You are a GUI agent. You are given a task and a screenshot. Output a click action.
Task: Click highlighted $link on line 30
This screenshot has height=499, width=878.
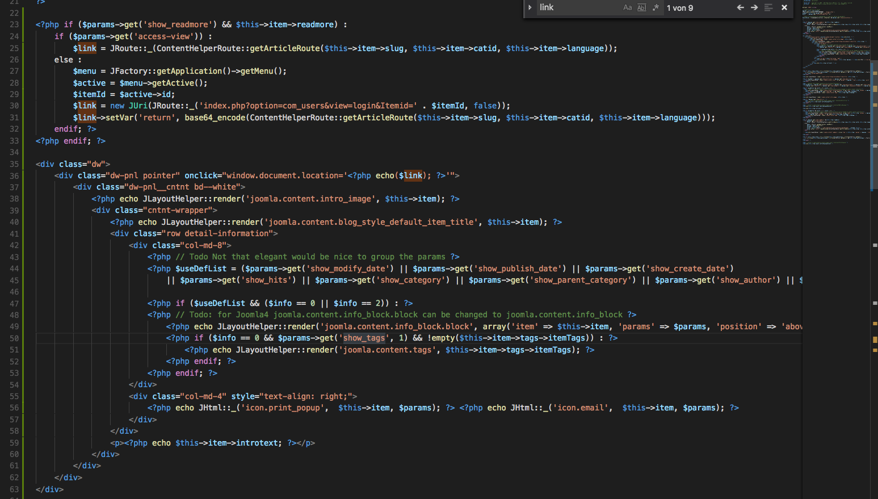[x=85, y=106]
